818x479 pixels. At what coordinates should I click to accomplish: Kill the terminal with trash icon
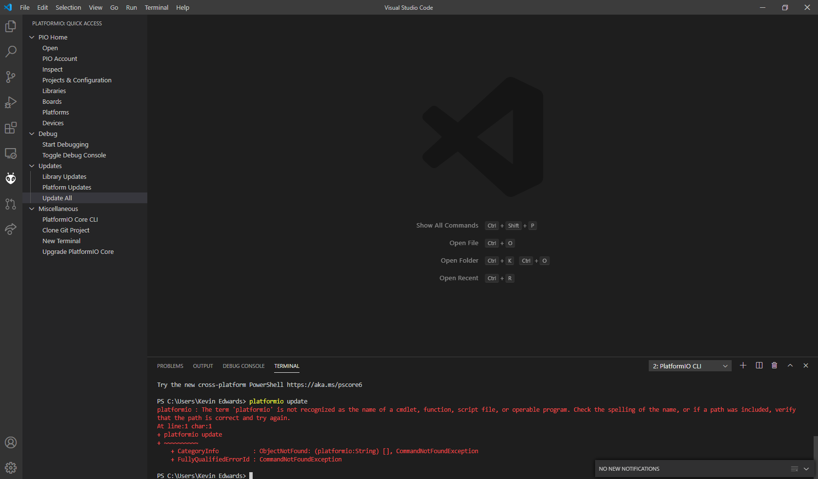click(x=774, y=365)
